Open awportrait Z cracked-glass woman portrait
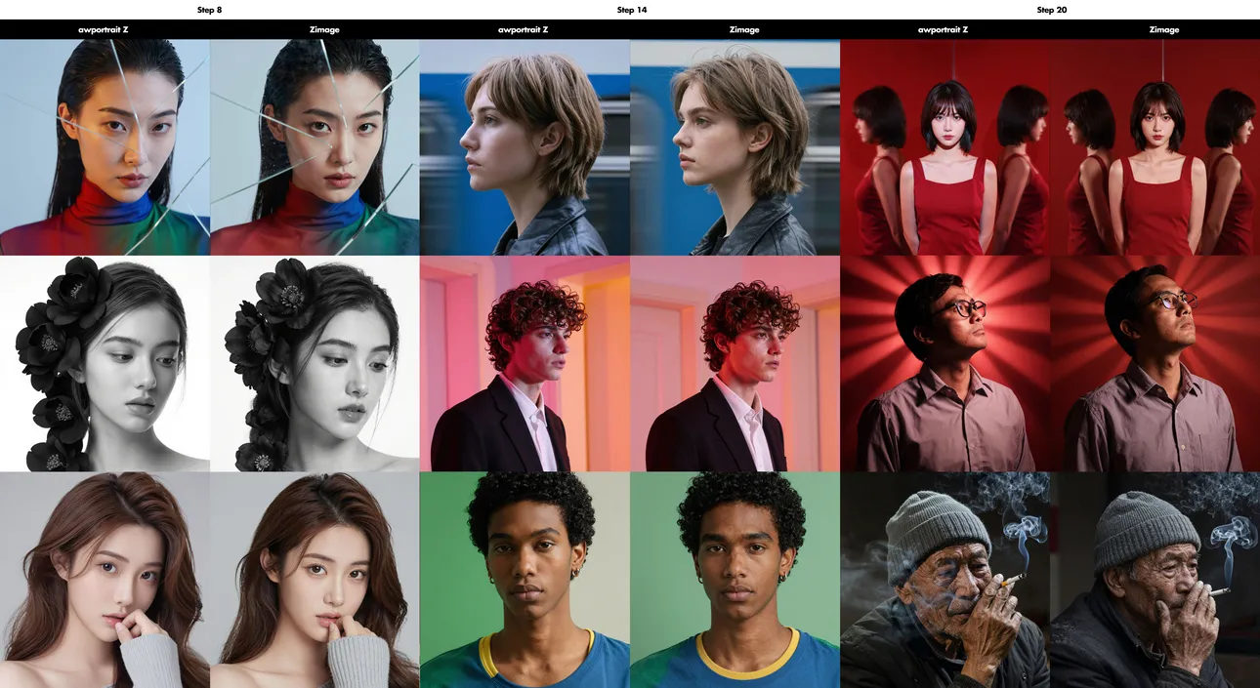 pos(105,147)
